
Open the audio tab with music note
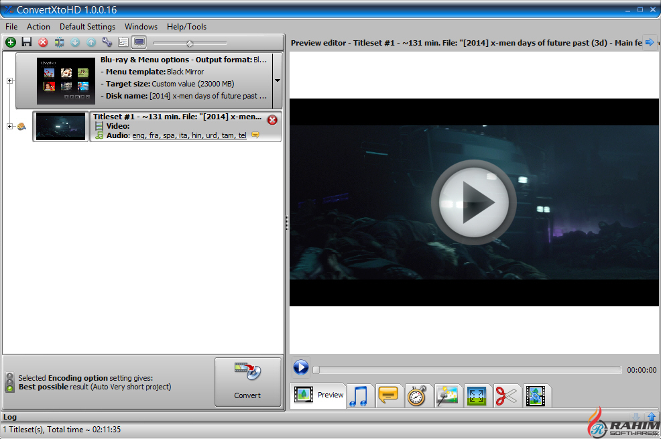click(x=359, y=396)
